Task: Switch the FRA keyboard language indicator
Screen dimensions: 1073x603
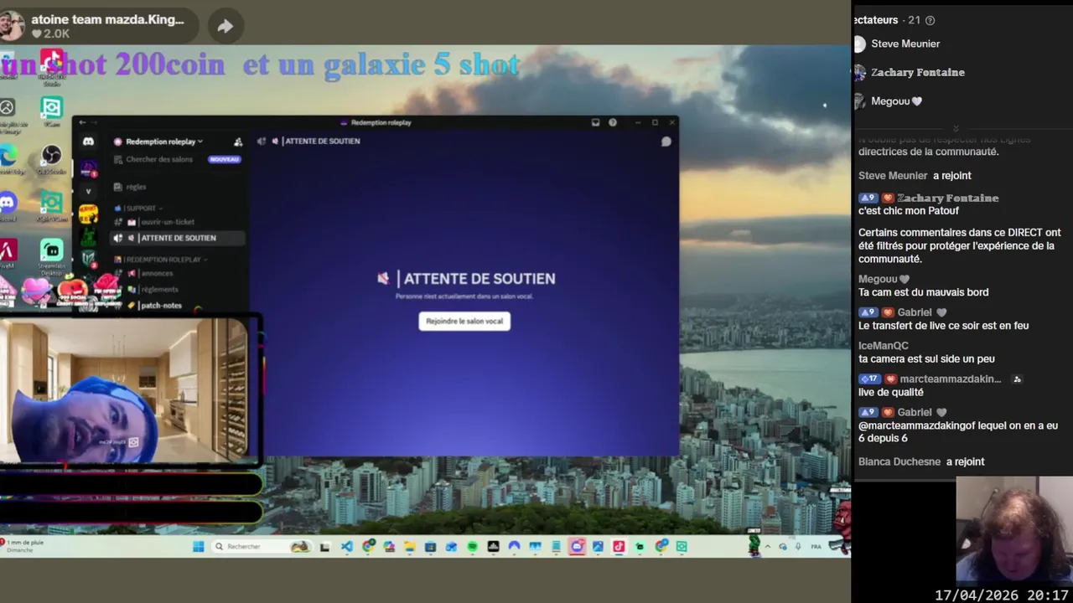Action: click(x=815, y=547)
